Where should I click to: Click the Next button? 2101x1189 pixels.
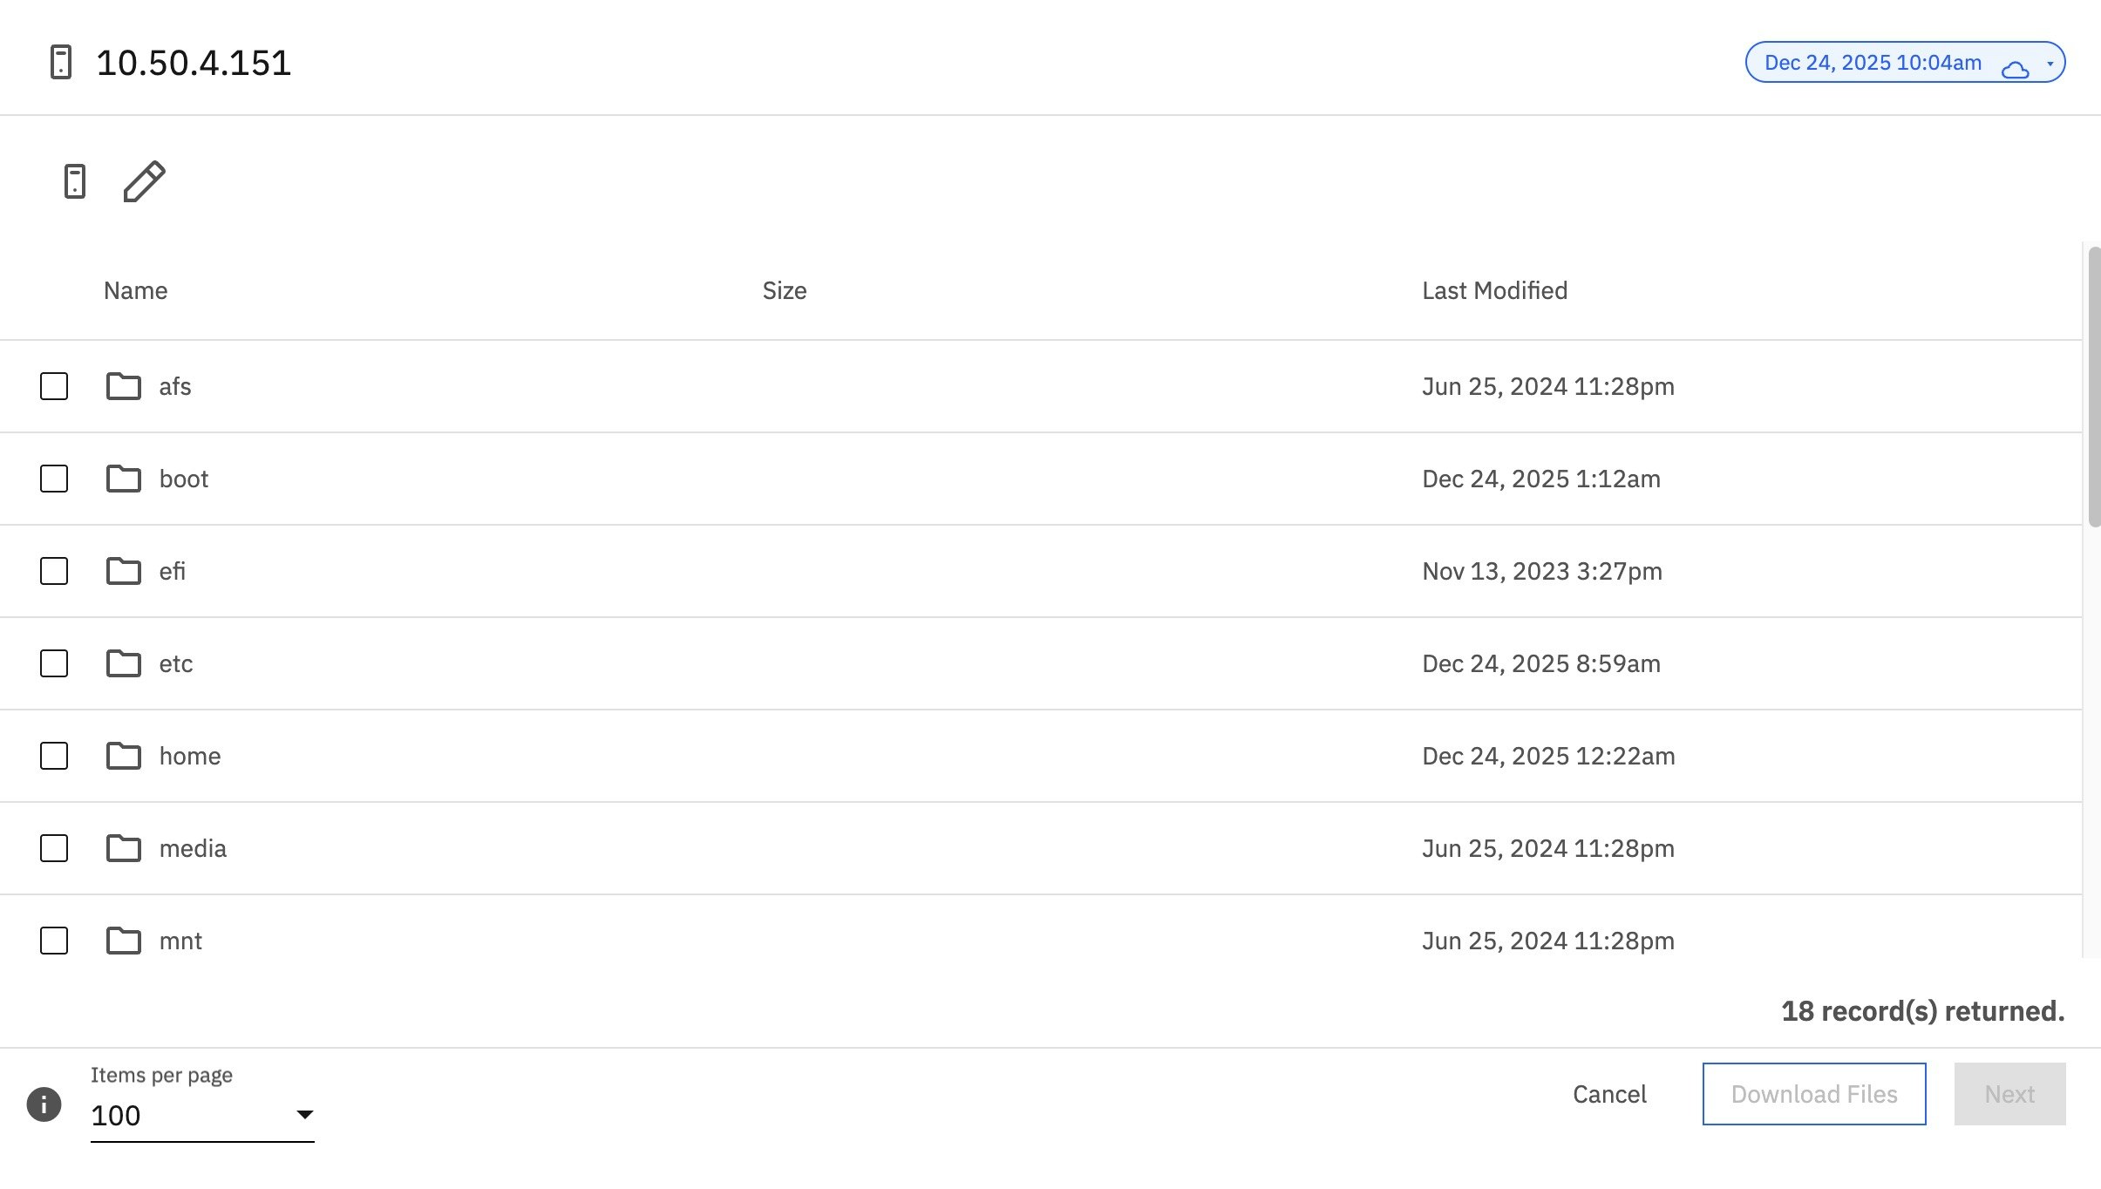(x=2009, y=1093)
